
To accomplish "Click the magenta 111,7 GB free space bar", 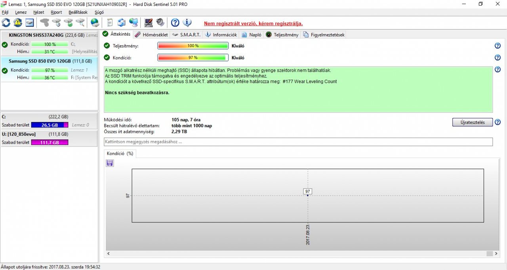I will click(x=50, y=143).
